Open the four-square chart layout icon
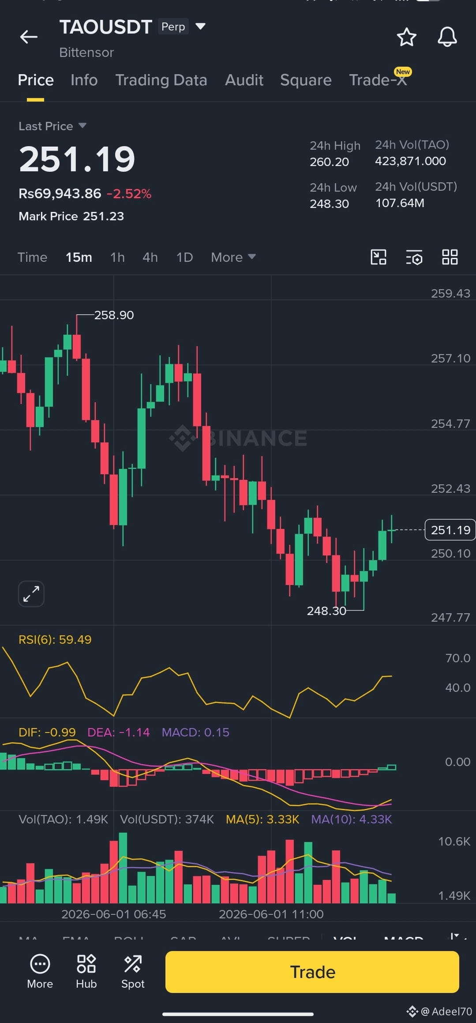The image size is (476, 1023). (x=450, y=257)
